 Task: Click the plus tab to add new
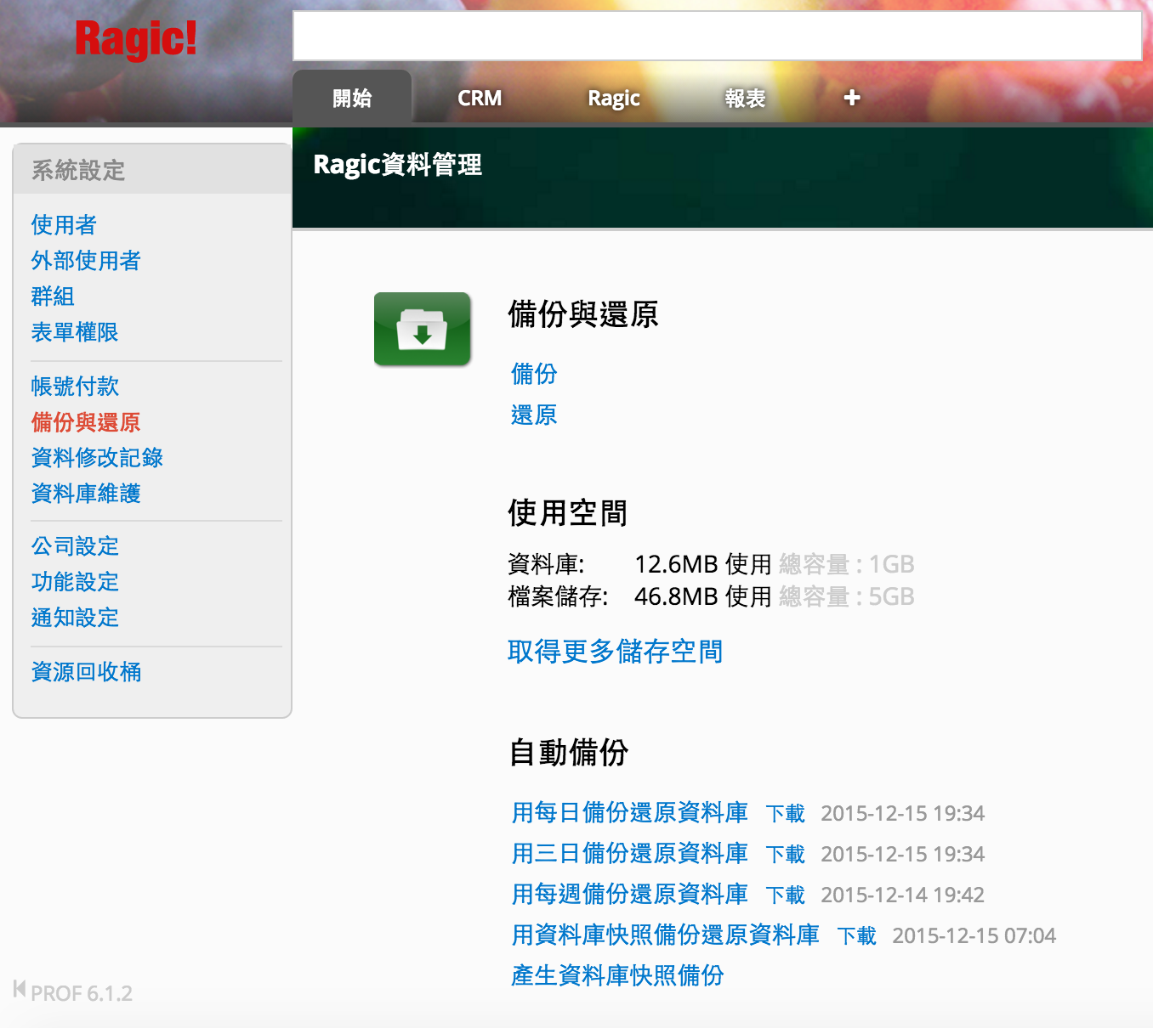coord(851,98)
